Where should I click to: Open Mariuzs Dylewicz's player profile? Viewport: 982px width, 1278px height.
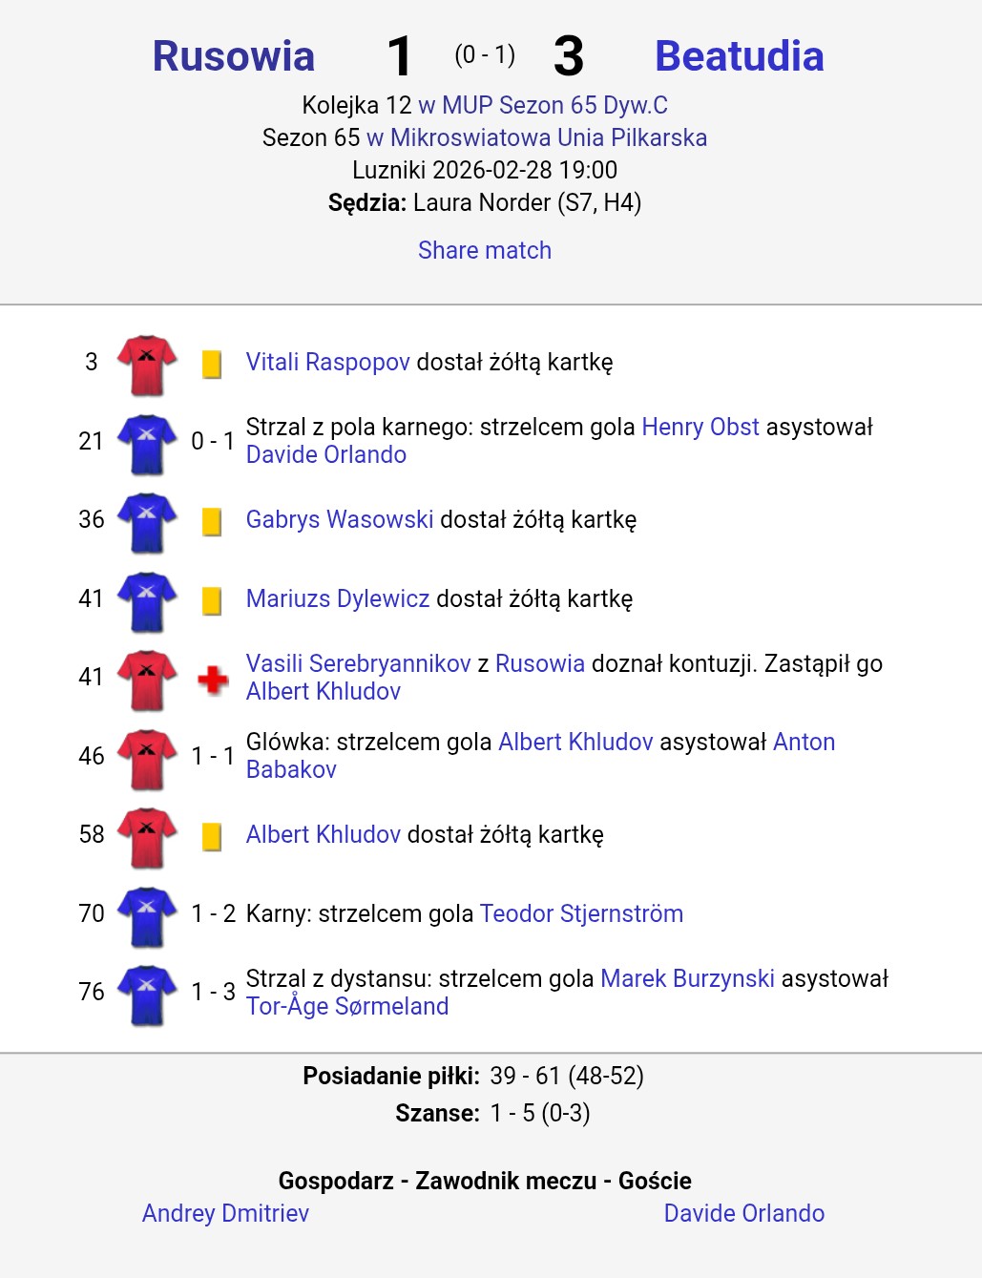click(338, 598)
